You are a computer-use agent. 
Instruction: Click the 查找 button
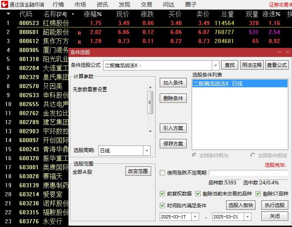[230, 65]
